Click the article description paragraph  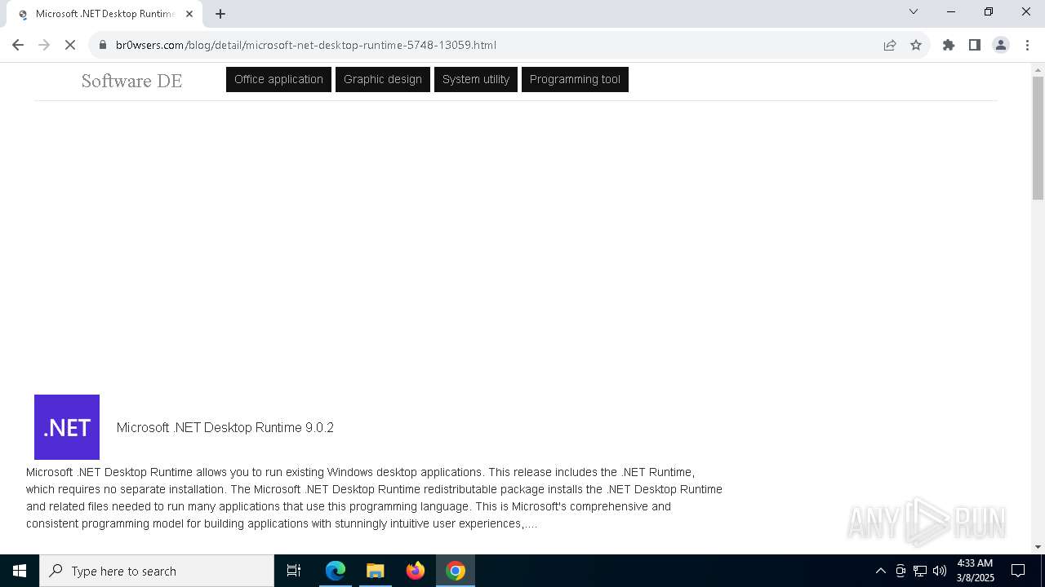point(374,497)
